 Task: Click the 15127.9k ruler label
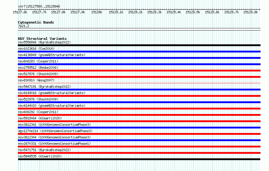[x=78, y=12]
